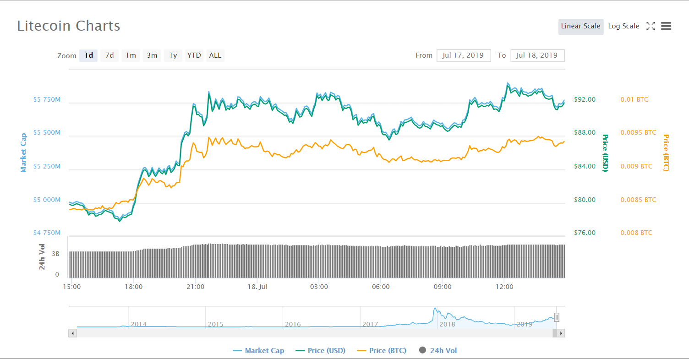Set zoom range to 7d

click(109, 55)
